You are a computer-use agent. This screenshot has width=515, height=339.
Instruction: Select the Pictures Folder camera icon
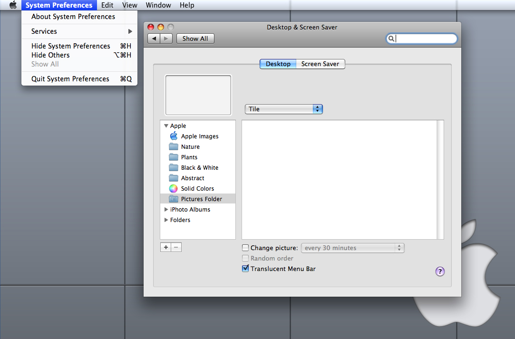[x=174, y=199]
